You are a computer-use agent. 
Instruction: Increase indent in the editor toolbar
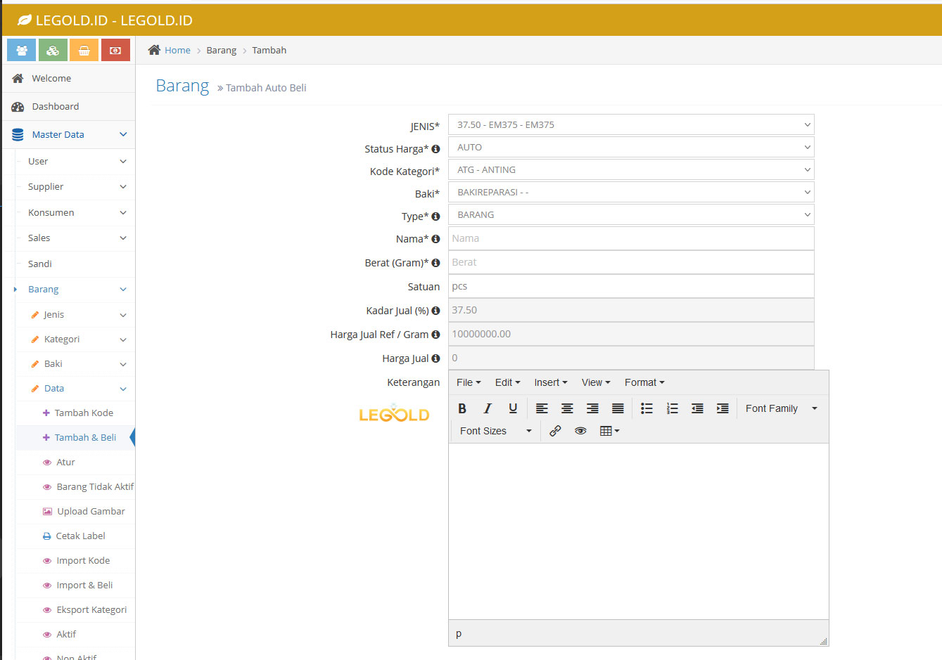[722, 408]
